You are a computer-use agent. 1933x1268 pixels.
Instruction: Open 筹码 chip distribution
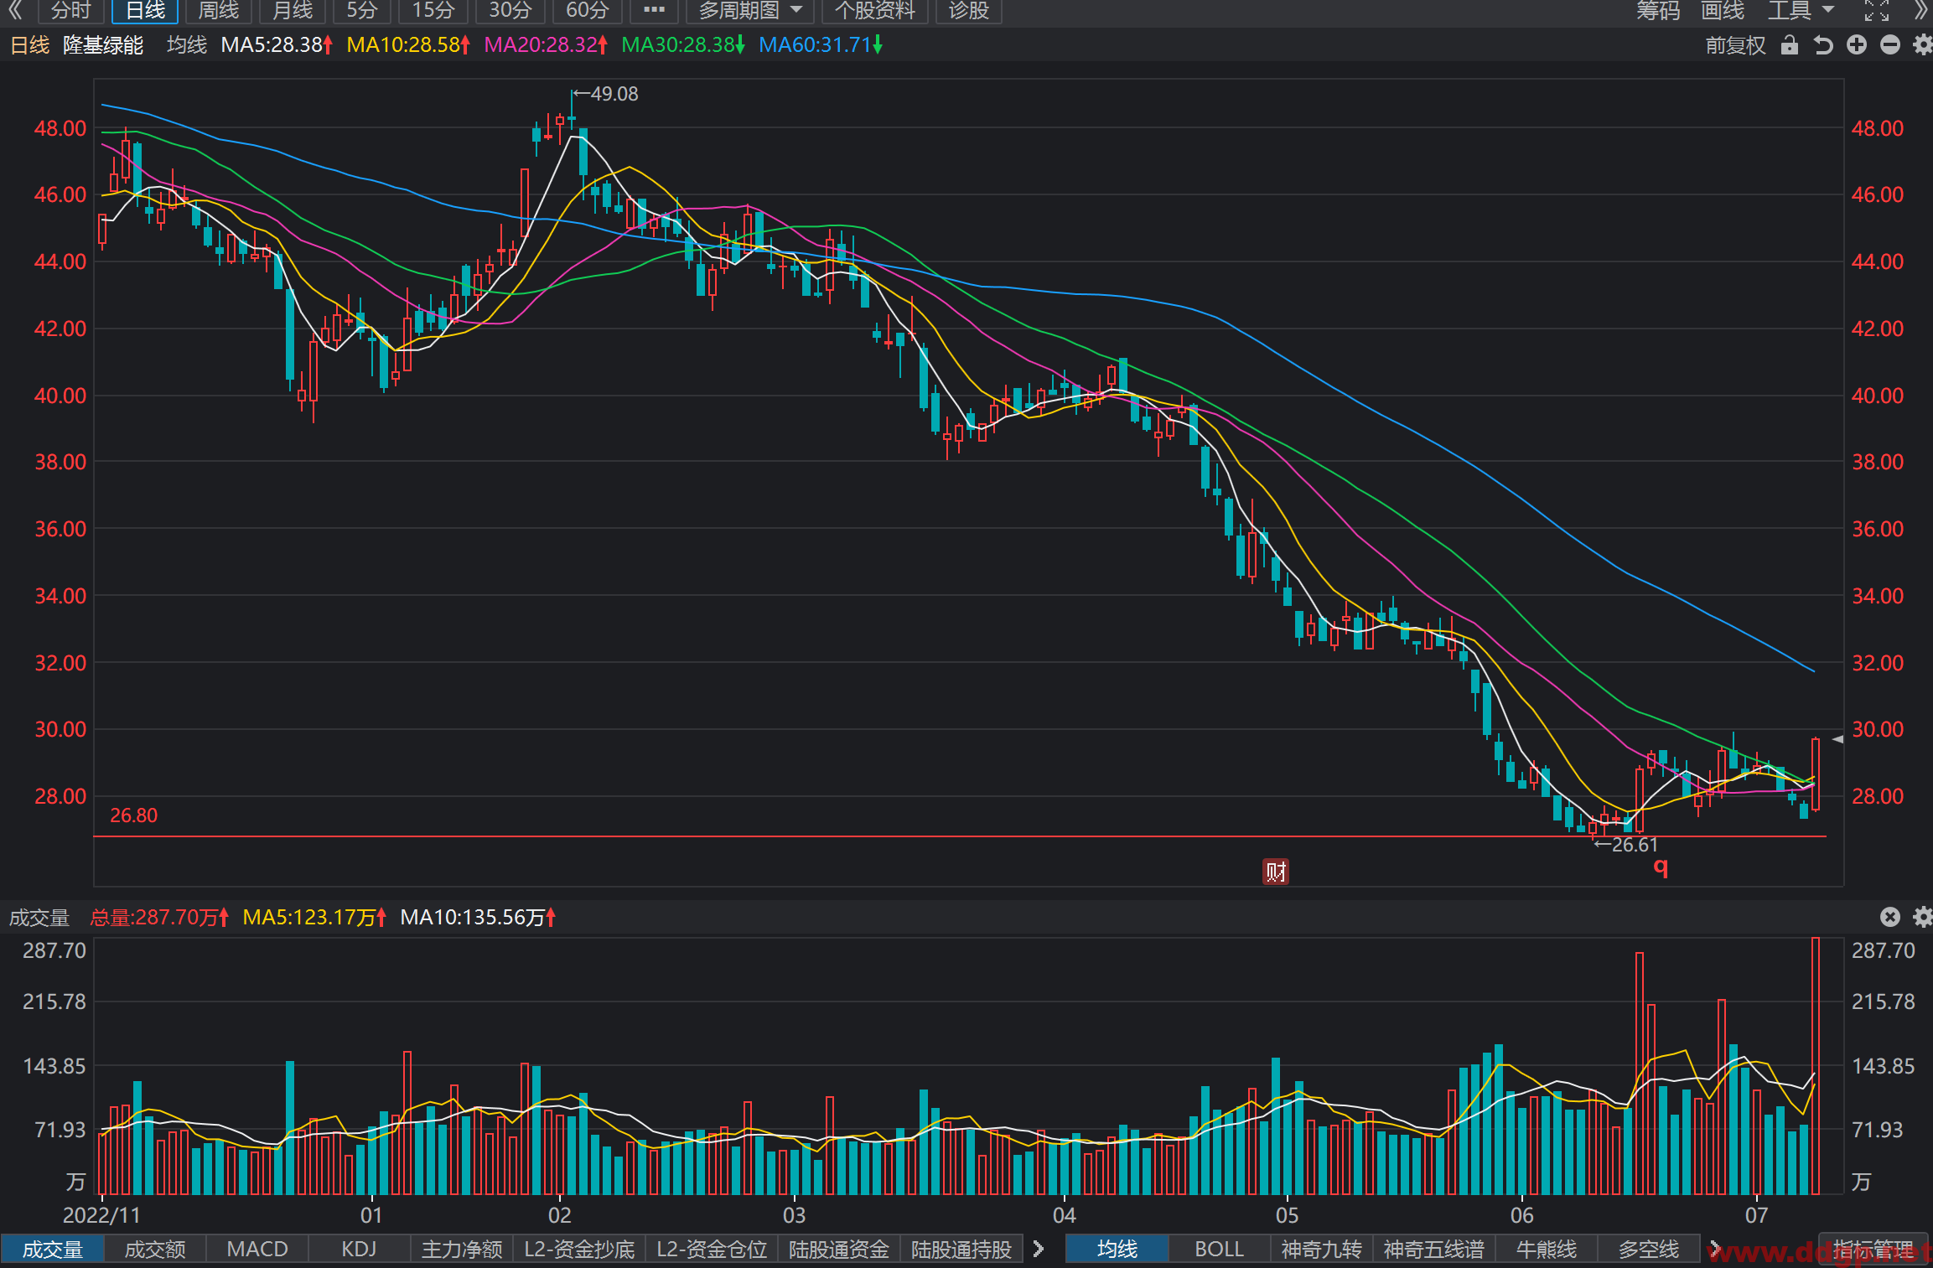pos(1658,10)
